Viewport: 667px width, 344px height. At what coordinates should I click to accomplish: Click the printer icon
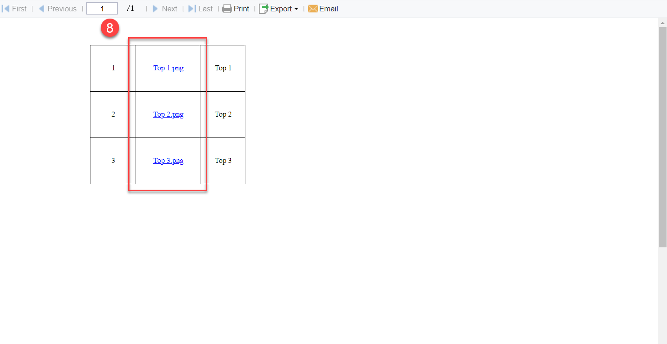point(227,9)
